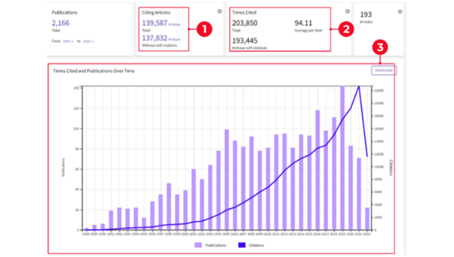Click the 2005 publications bar in chart
This screenshot has width=454, height=257.
(227, 180)
